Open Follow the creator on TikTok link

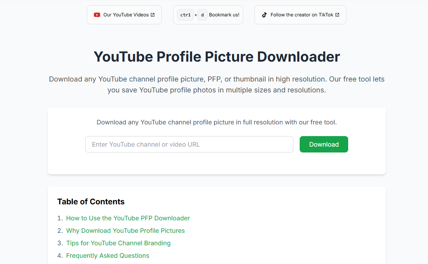click(x=302, y=15)
